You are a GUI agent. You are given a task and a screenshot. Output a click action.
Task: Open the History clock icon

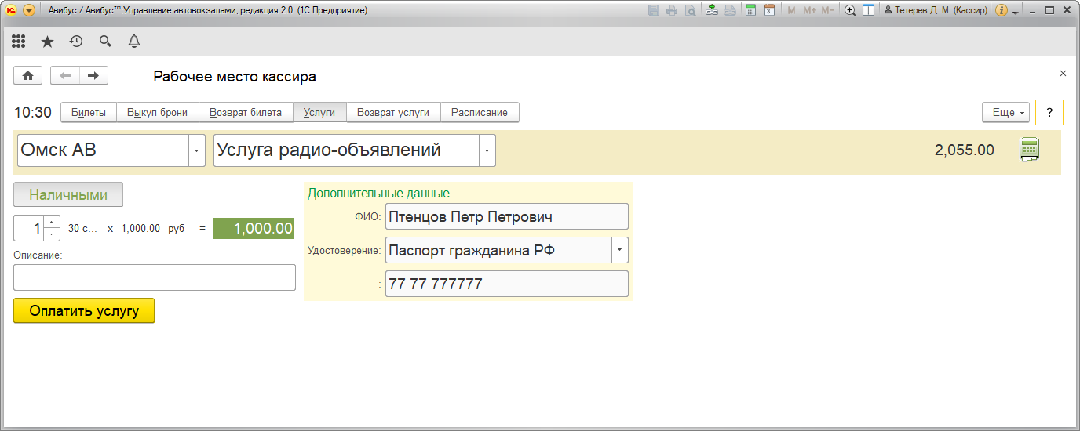point(76,42)
